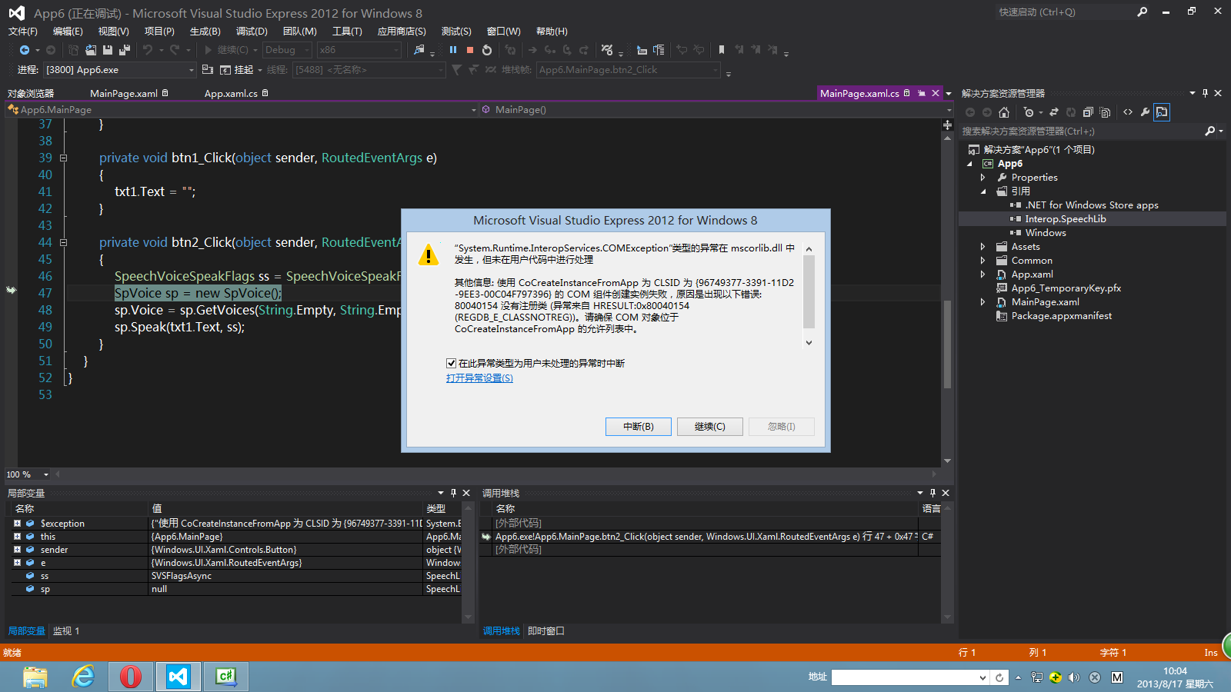Image resolution: width=1231 pixels, height=692 pixels.
Task: Expand the sender variable in Locals
Action: [17, 550]
